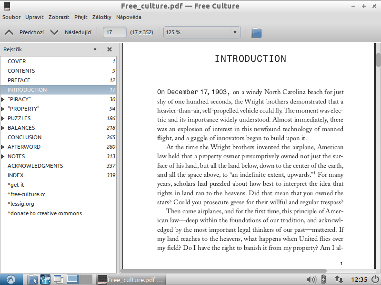The image size is (381, 285).
Task: Open the Záložky menu
Action: coord(101,17)
